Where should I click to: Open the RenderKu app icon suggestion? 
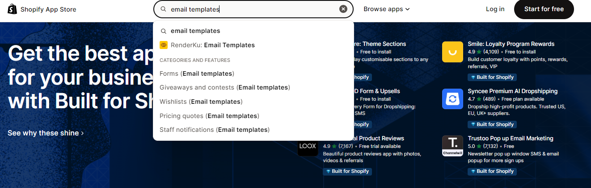click(x=164, y=45)
